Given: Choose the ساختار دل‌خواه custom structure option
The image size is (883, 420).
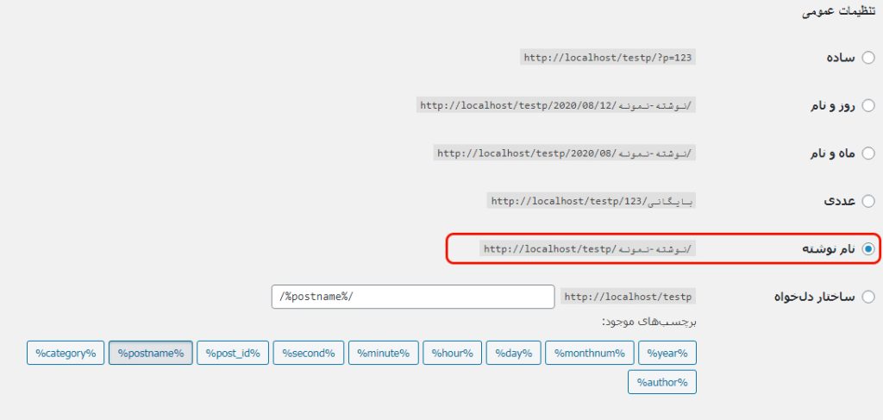Looking at the screenshot, I should [867, 297].
